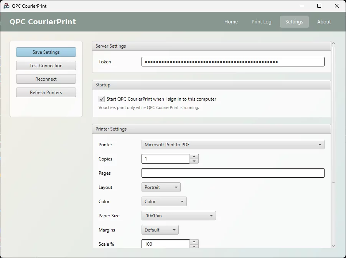Screen dimensions: 346x258
Task: Click the Pages input field
Action: [233, 173]
